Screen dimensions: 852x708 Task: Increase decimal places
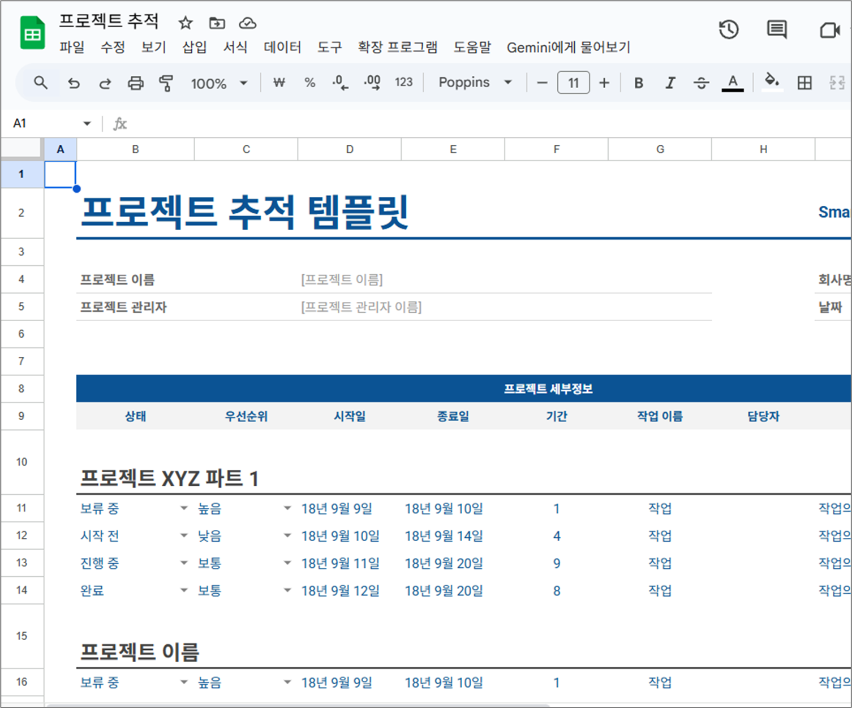(x=372, y=83)
